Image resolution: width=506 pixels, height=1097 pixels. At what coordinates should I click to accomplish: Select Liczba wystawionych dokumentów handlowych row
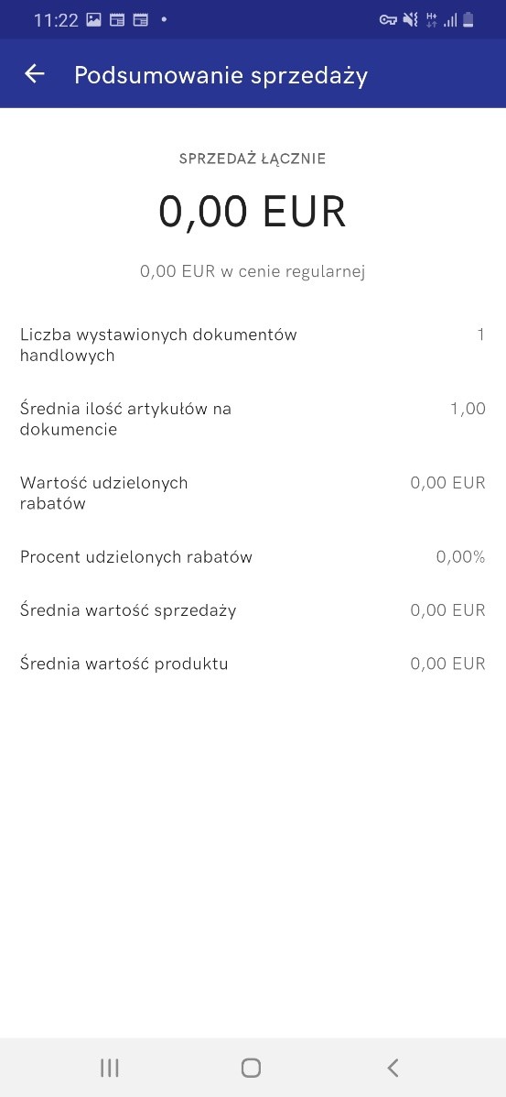pyautogui.click(x=253, y=345)
